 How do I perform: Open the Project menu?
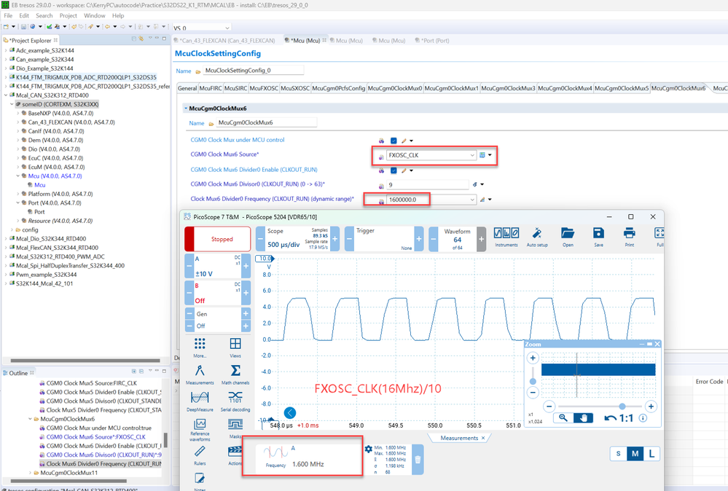click(x=69, y=15)
